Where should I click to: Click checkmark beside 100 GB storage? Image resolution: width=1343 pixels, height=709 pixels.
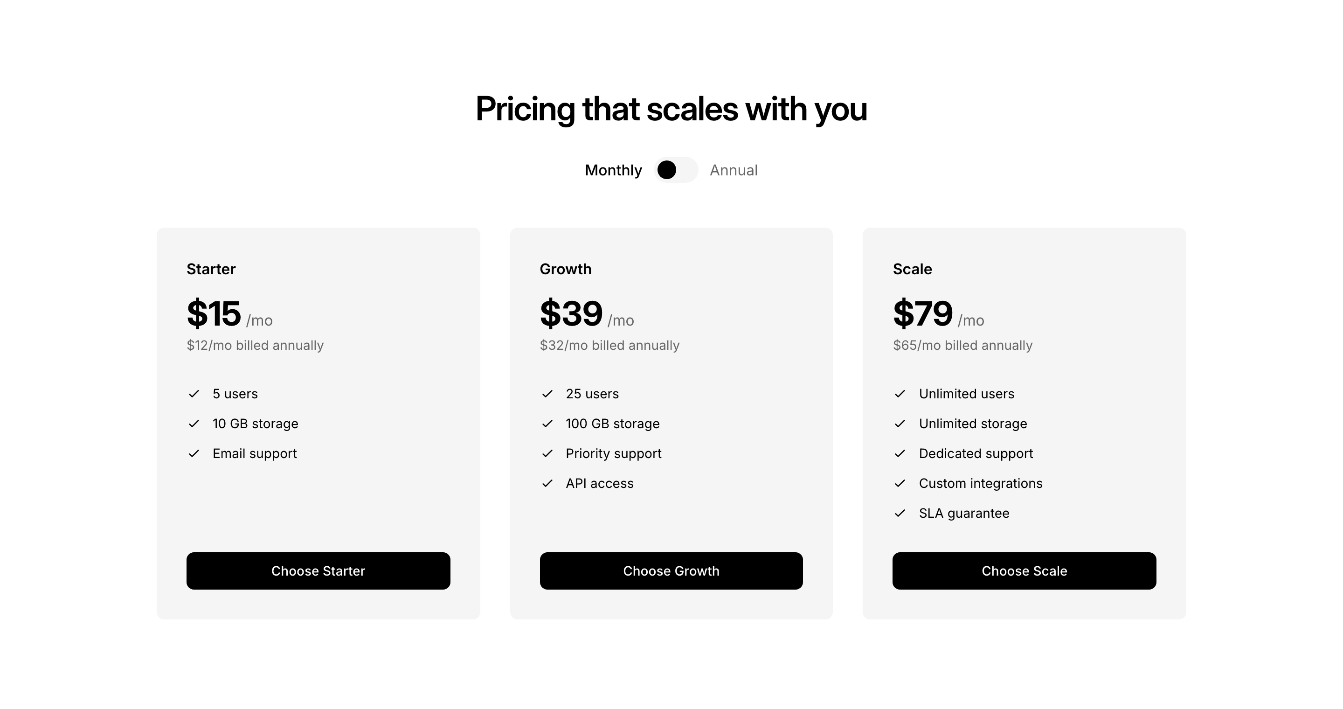(547, 424)
